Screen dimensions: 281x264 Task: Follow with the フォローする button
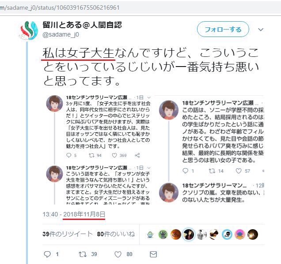(223, 30)
